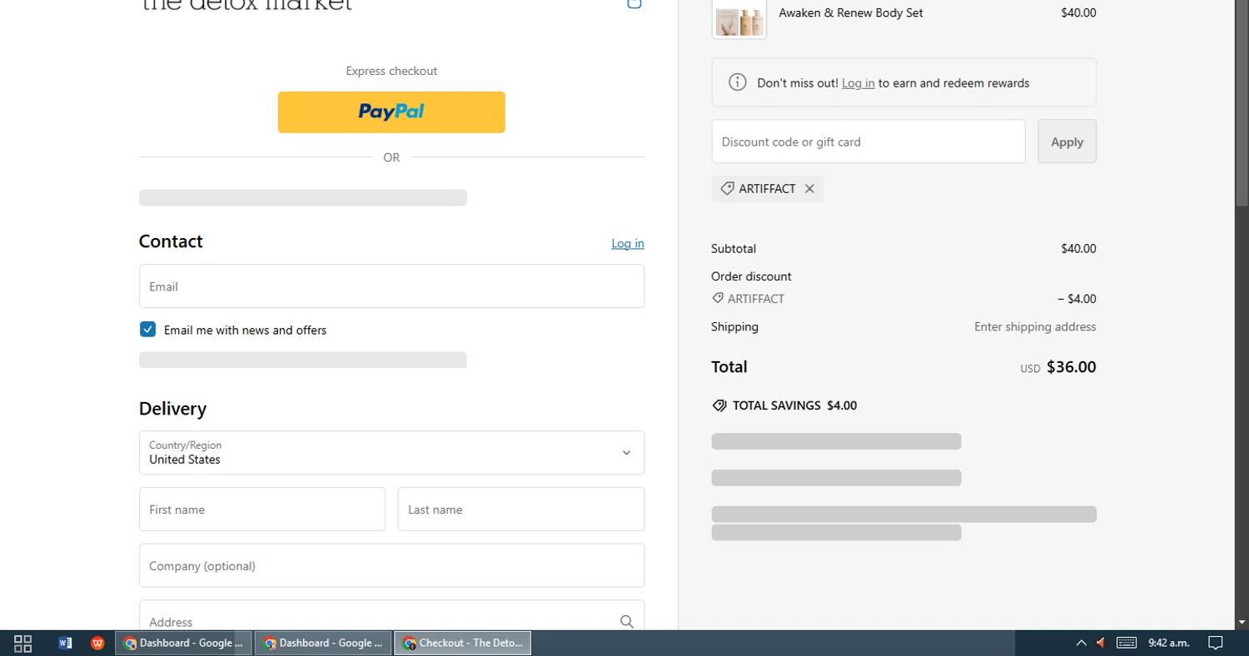Remove the ARTIFFACT discount code chip
This screenshot has width=1249, height=656.
809,189
